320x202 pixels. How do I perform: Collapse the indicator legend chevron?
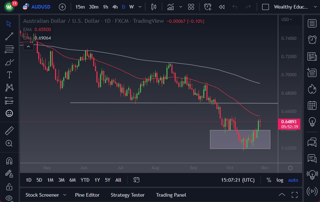(28, 46)
